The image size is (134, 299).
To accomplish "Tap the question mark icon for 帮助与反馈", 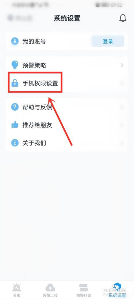I will tap(15, 107).
